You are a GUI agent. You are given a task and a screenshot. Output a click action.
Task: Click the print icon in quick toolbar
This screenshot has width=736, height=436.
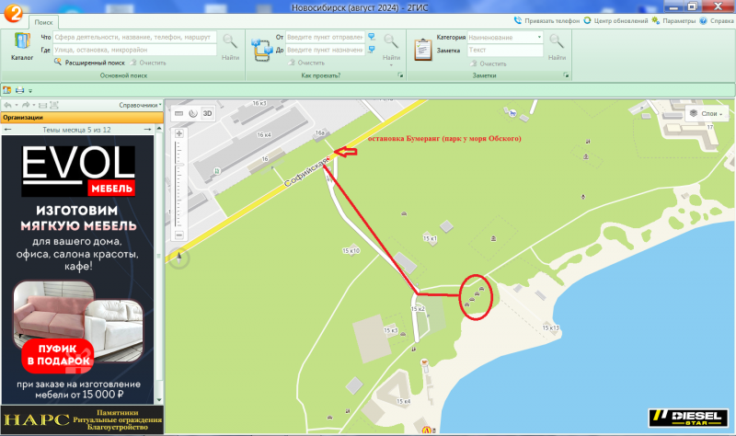(x=19, y=90)
